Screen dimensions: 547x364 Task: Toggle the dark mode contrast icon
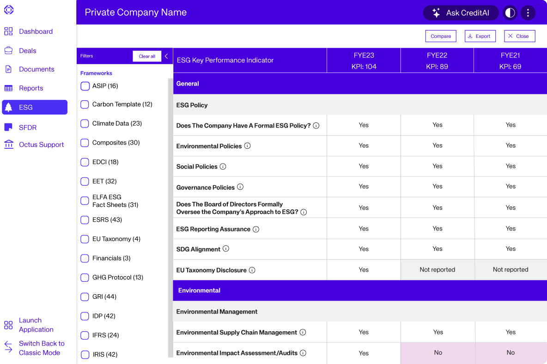510,13
